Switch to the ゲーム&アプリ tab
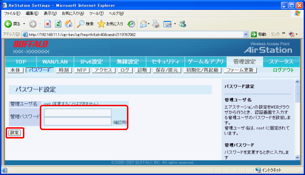 pyautogui.click(x=206, y=62)
